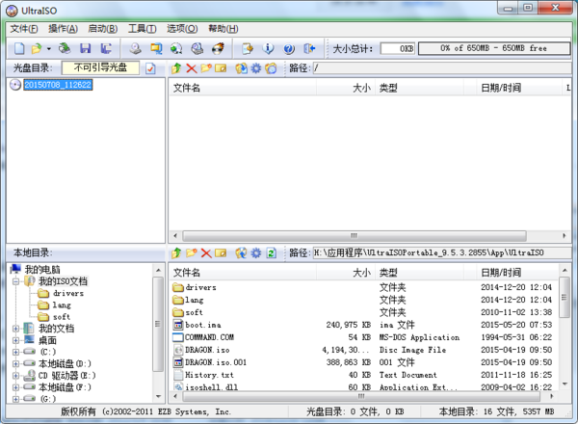Click the Save As icon
Image resolution: width=578 pixels, height=424 pixels.
[x=106, y=48]
